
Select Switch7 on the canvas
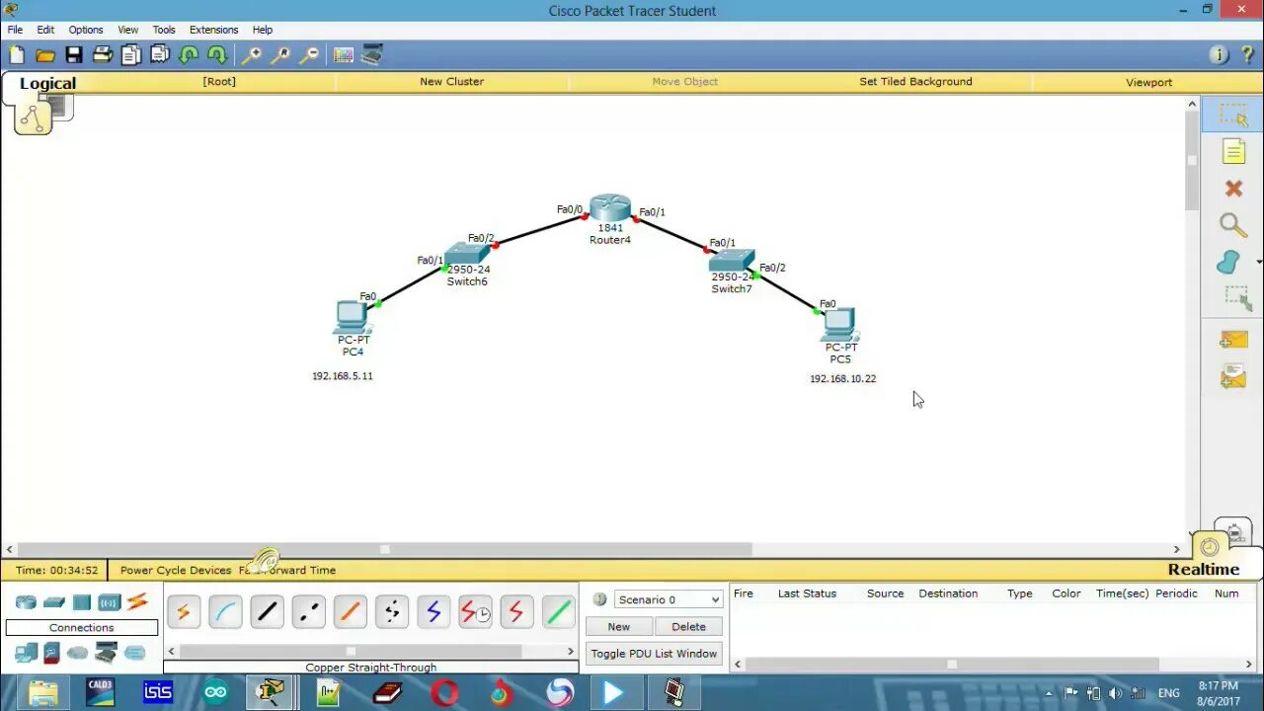coord(732,261)
